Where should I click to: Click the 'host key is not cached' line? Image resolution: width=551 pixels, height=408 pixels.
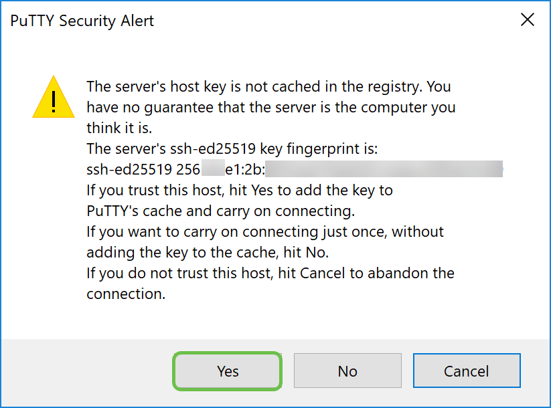click(269, 87)
